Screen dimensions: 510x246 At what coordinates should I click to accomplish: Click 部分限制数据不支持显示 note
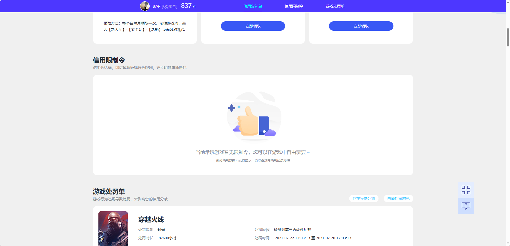(x=253, y=160)
